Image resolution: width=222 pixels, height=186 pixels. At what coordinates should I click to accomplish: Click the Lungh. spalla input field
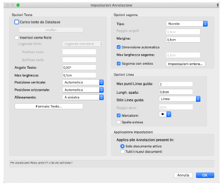(176, 92)
